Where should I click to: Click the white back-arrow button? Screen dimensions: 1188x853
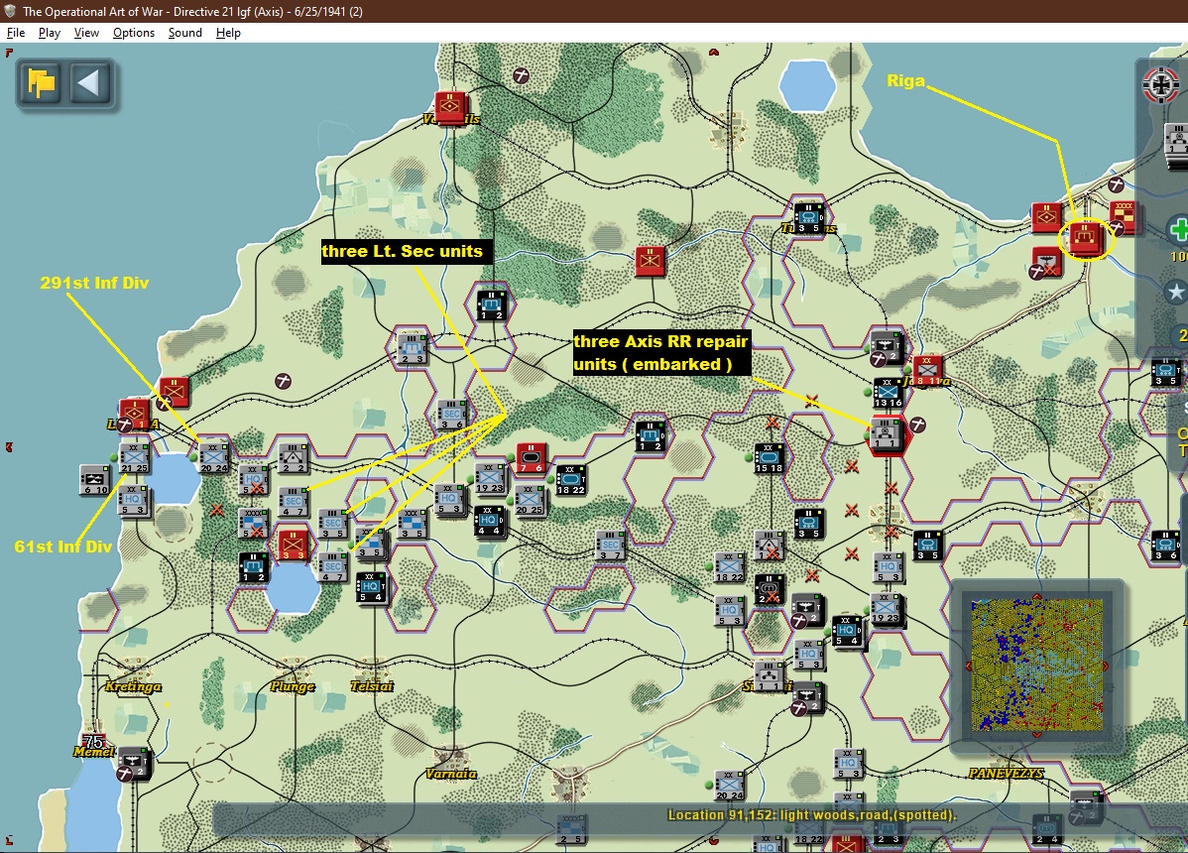89,82
